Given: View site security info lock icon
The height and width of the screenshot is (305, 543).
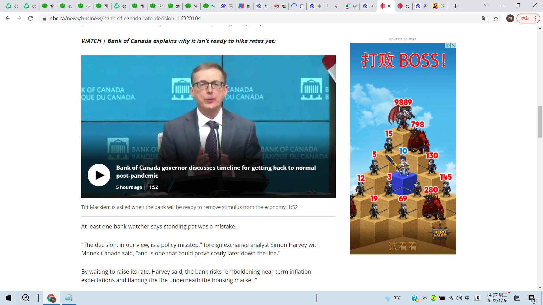Looking at the screenshot, I should pyautogui.click(x=44, y=19).
